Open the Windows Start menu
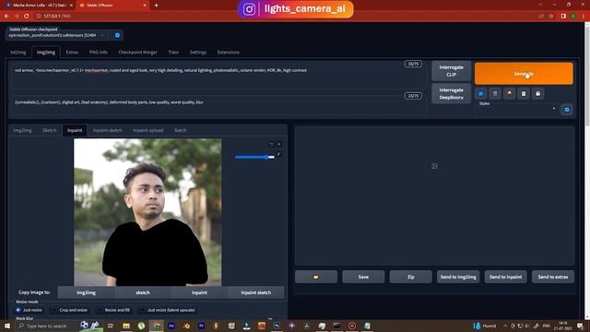 click(x=7, y=326)
